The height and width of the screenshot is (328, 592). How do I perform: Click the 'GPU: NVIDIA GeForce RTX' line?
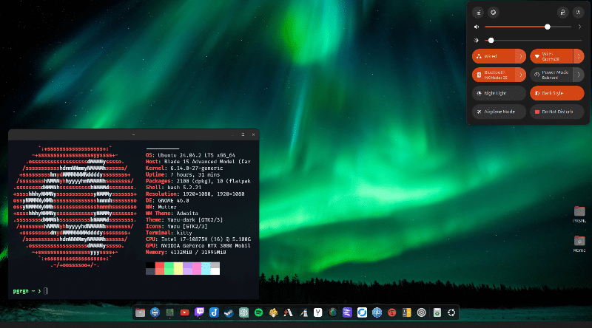(198, 245)
